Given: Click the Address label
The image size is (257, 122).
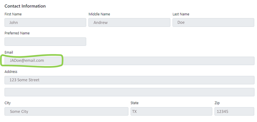Looking at the screenshot, I should pyautogui.click(x=11, y=72).
